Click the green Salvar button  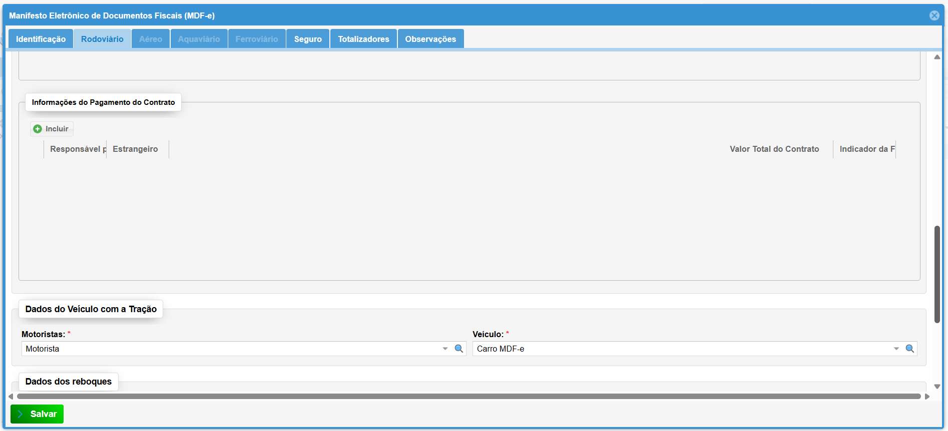(37, 414)
